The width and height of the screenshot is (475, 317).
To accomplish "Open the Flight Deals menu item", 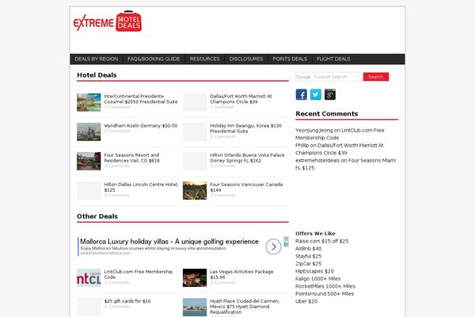I will pyautogui.click(x=333, y=59).
